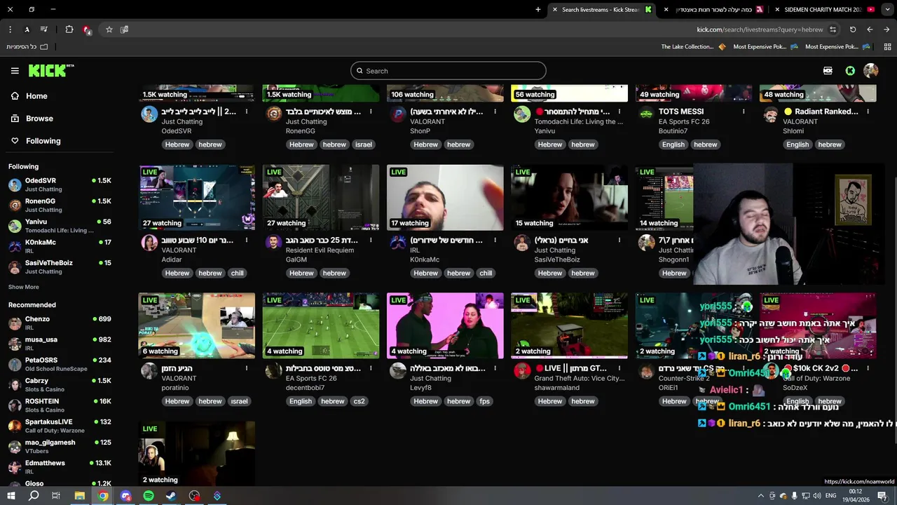Open the Chrome apps grid icon in bookmarks bar
Image resolution: width=897 pixels, height=505 pixels.
(x=887, y=47)
